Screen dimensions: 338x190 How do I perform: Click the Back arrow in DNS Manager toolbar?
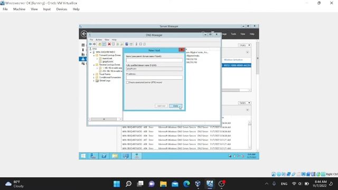click(90, 44)
